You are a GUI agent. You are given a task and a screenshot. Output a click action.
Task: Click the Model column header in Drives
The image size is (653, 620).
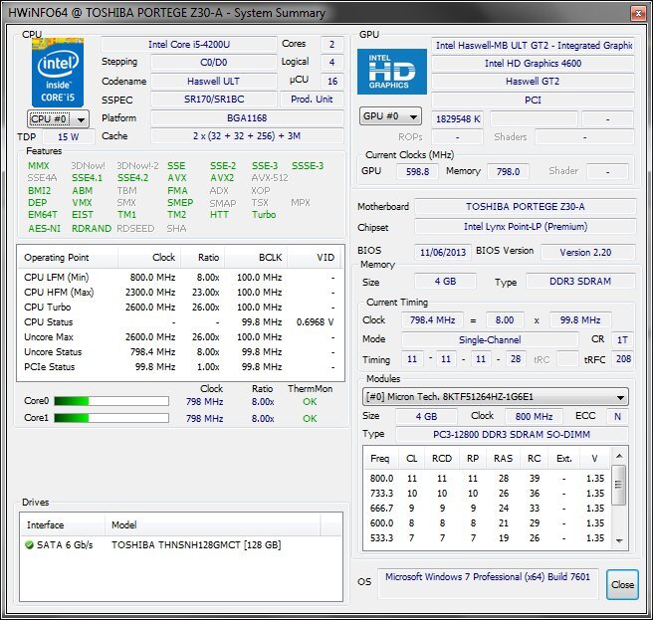click(124, 524)
